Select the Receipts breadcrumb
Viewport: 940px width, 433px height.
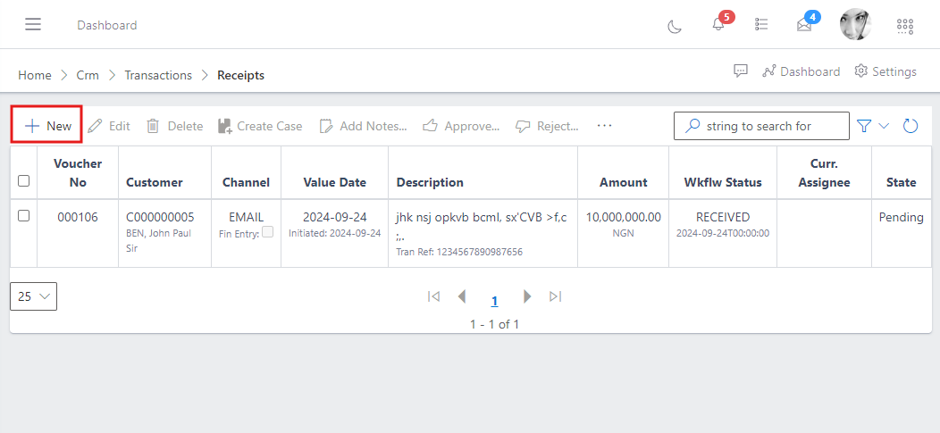(240, 75)
